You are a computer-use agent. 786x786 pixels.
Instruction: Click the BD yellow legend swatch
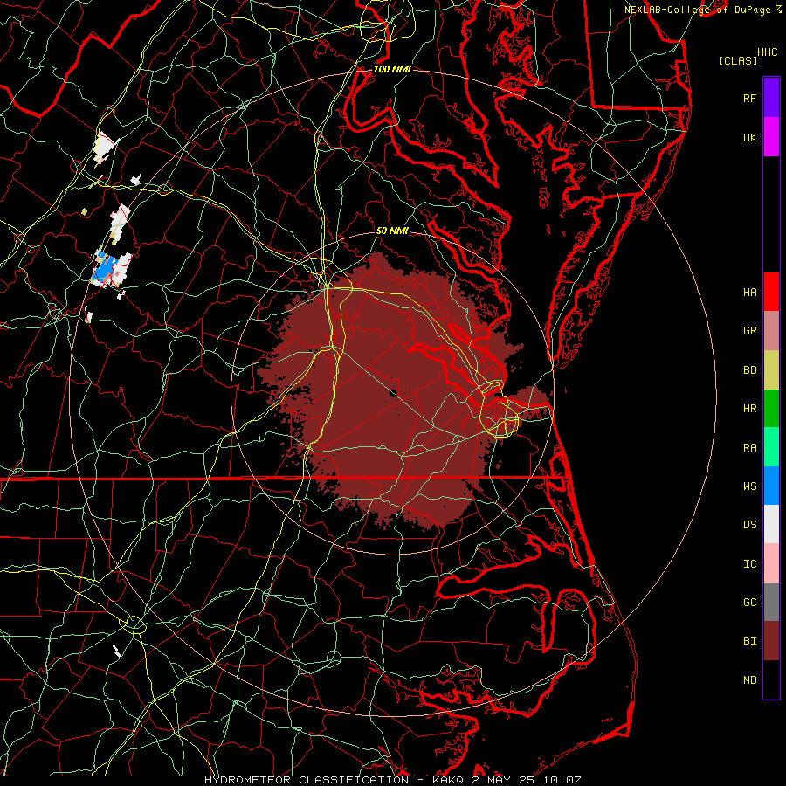click(x=771, y=370)
